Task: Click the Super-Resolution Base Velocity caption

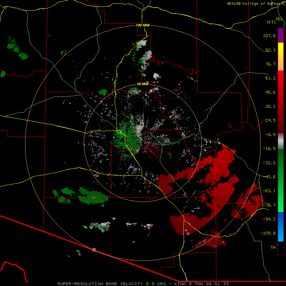Action: 143,284
